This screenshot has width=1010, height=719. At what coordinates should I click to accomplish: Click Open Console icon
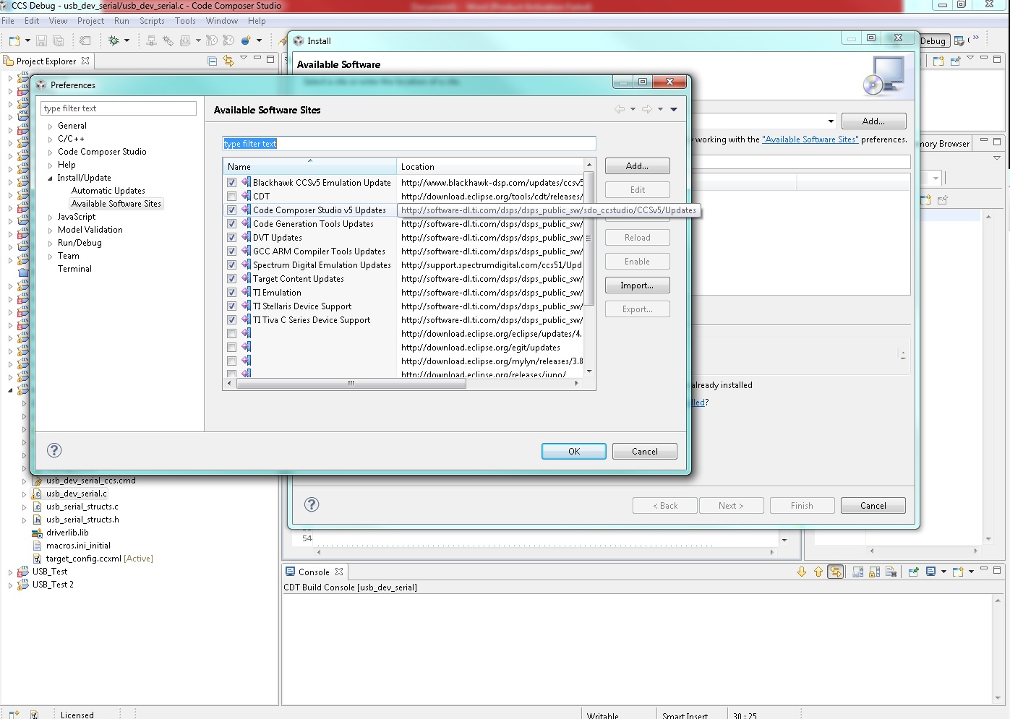[958, 572]
